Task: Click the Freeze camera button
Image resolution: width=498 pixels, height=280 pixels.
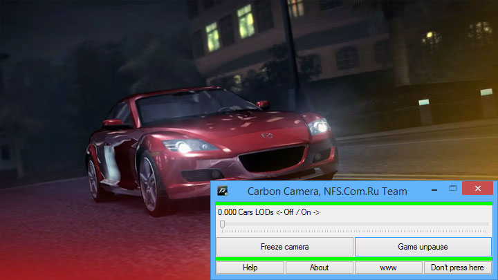Action: click(284, 247)
